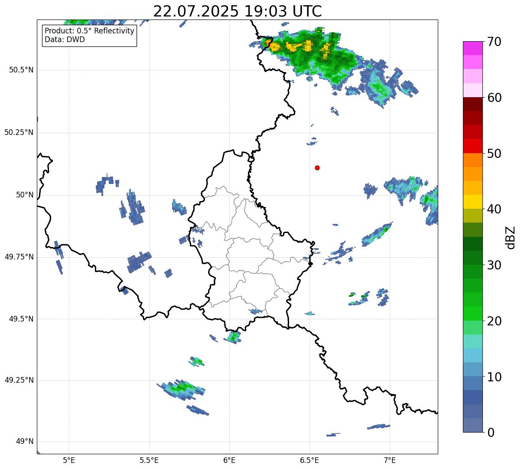Click the longitude label "6.5°E"
521x469 pixels.
tap(309, 461)
